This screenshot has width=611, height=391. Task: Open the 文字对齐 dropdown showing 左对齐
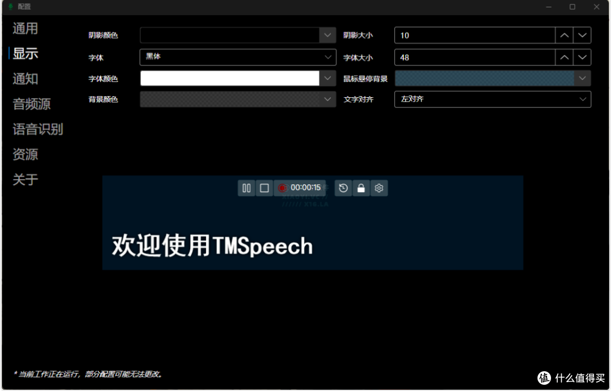(493, 99)
